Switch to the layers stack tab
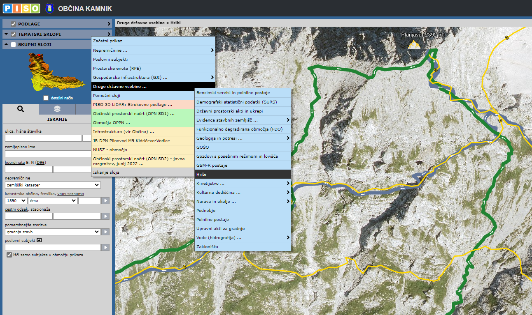Image resolution: width=532 pixels, height=315 pixels. tap(57, 109)
